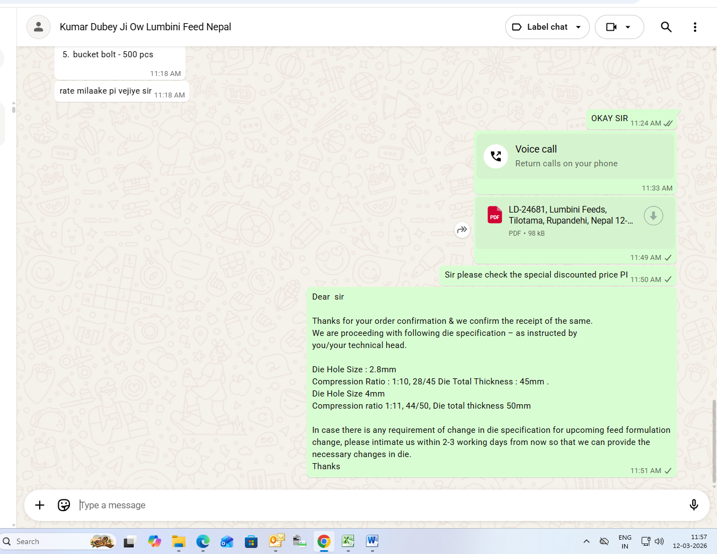This screenshot has height=554, width=717.
Task: Open the attach plus icon
Action: pyautogui.click(x=40, y=505)
